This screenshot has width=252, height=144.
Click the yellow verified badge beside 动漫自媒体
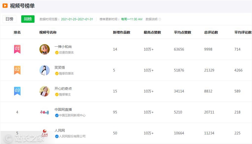[57, 52]
